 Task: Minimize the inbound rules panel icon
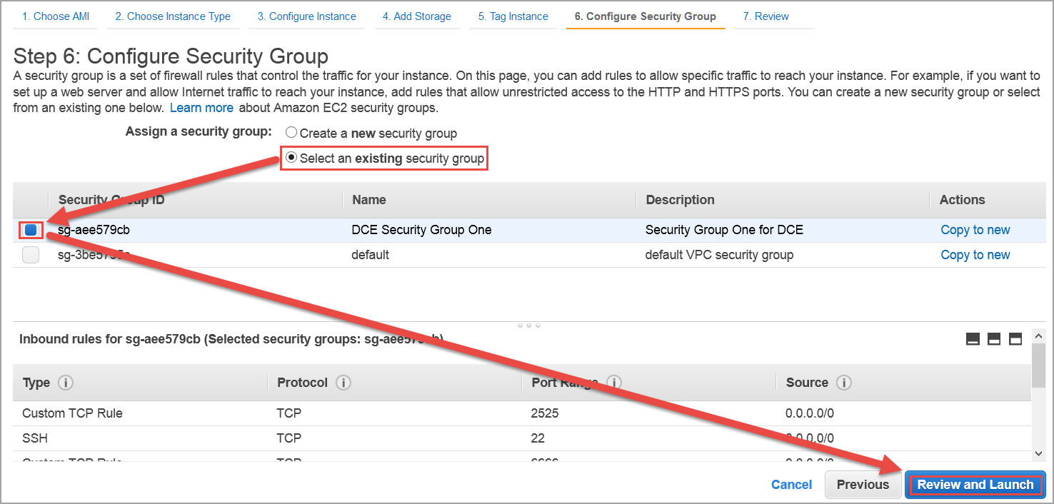point(973,339)
